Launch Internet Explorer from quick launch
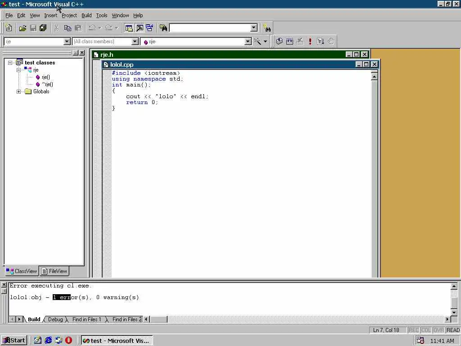The image size is (461, 346). point(48,341)
